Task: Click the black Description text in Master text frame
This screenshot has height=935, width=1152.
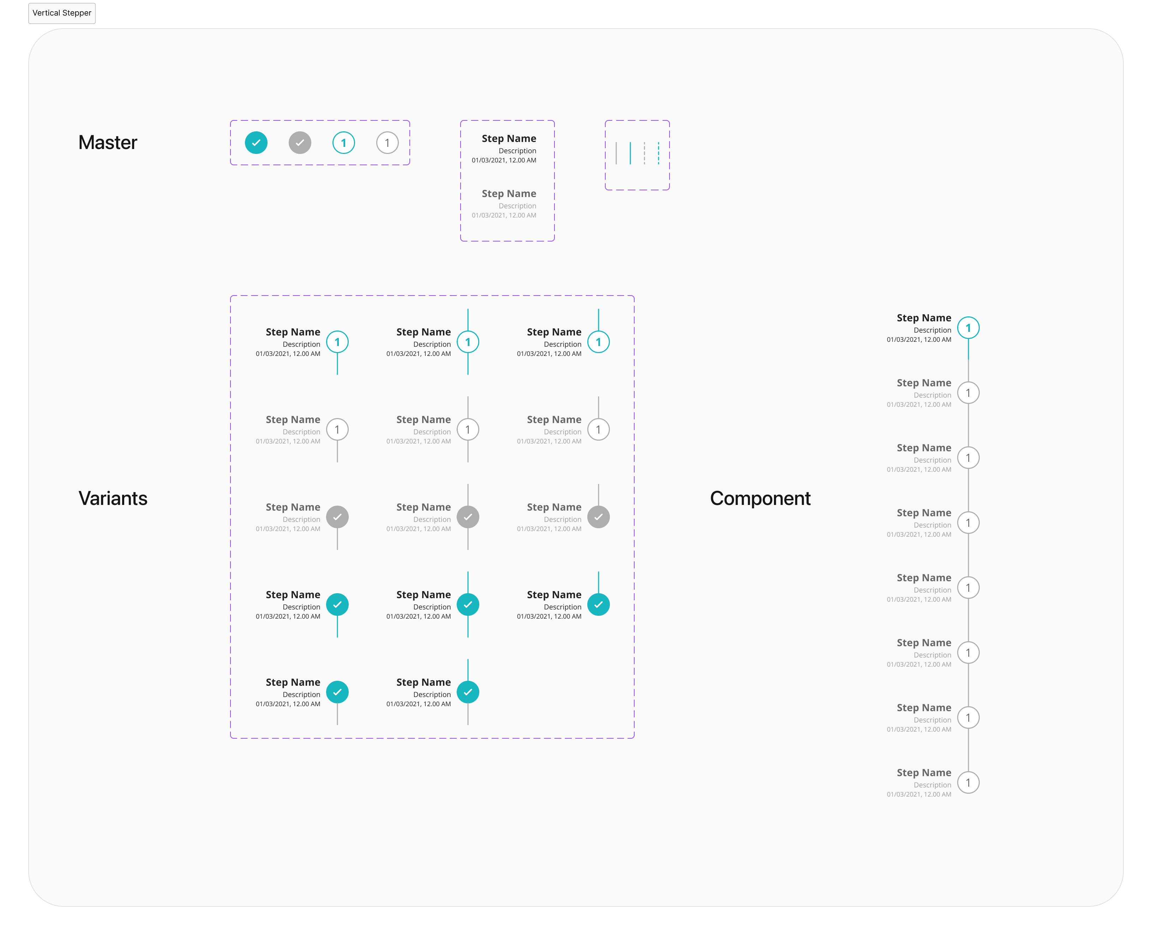Action: tap(517, 151)
